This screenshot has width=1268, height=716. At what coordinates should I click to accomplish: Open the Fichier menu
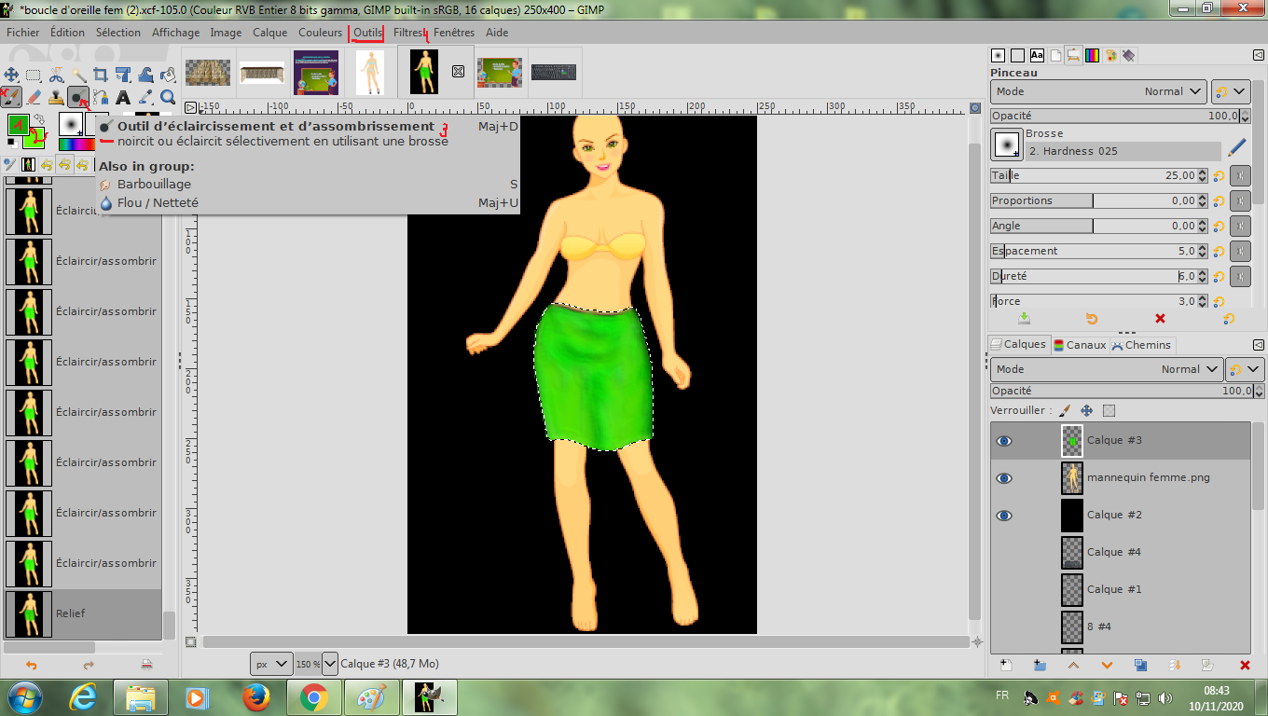tap(23, 32)
